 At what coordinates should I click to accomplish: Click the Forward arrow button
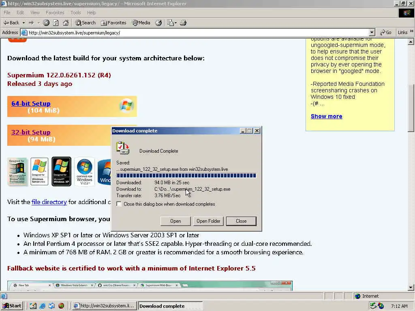tap(31, 23)
